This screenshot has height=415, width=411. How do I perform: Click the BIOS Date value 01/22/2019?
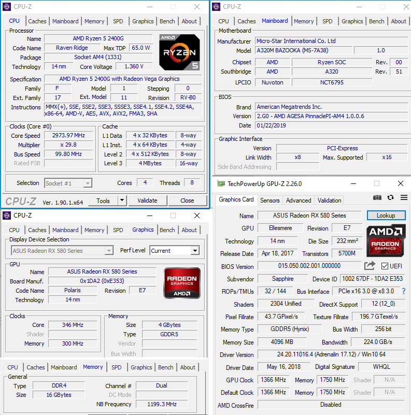[x=331, y=125]
